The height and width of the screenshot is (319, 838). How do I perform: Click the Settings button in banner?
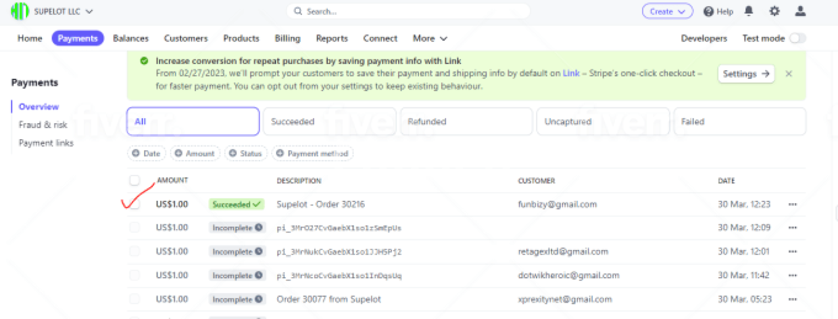(745, 74)
